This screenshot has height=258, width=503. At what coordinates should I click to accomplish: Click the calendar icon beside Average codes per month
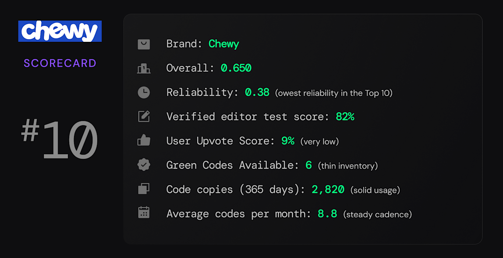(x=144, y=213)
